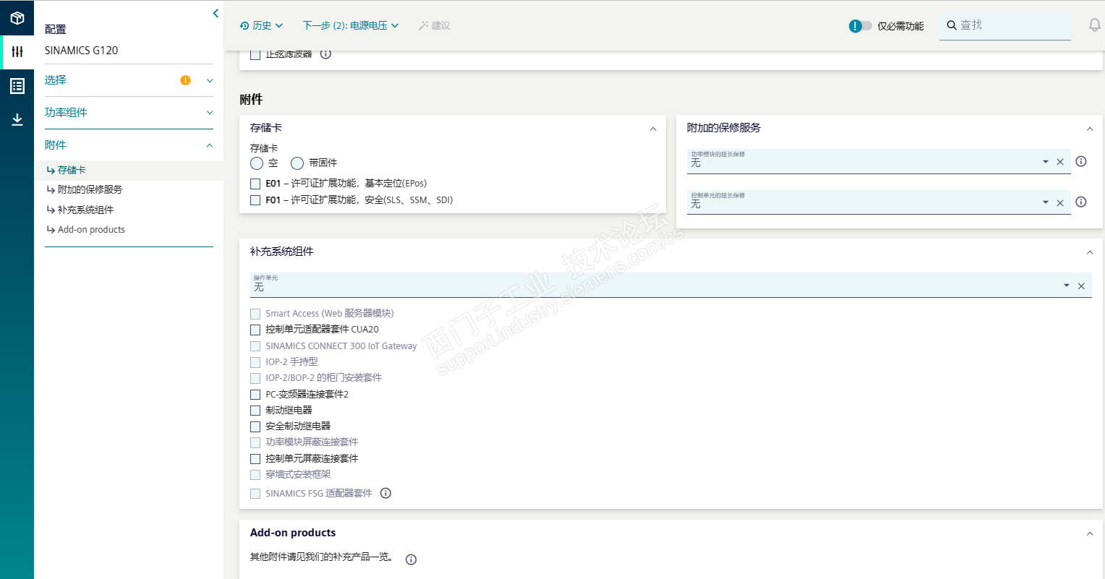Toggle the 仅必需功能 switch

(861, 26)
